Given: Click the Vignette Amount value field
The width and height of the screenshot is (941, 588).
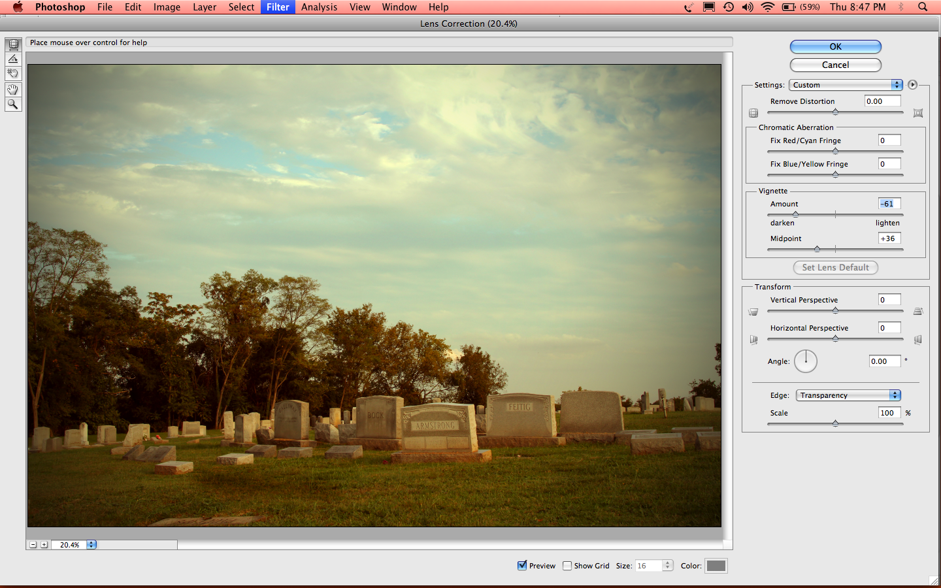Looking at the screenshot, I should (889, 204).
